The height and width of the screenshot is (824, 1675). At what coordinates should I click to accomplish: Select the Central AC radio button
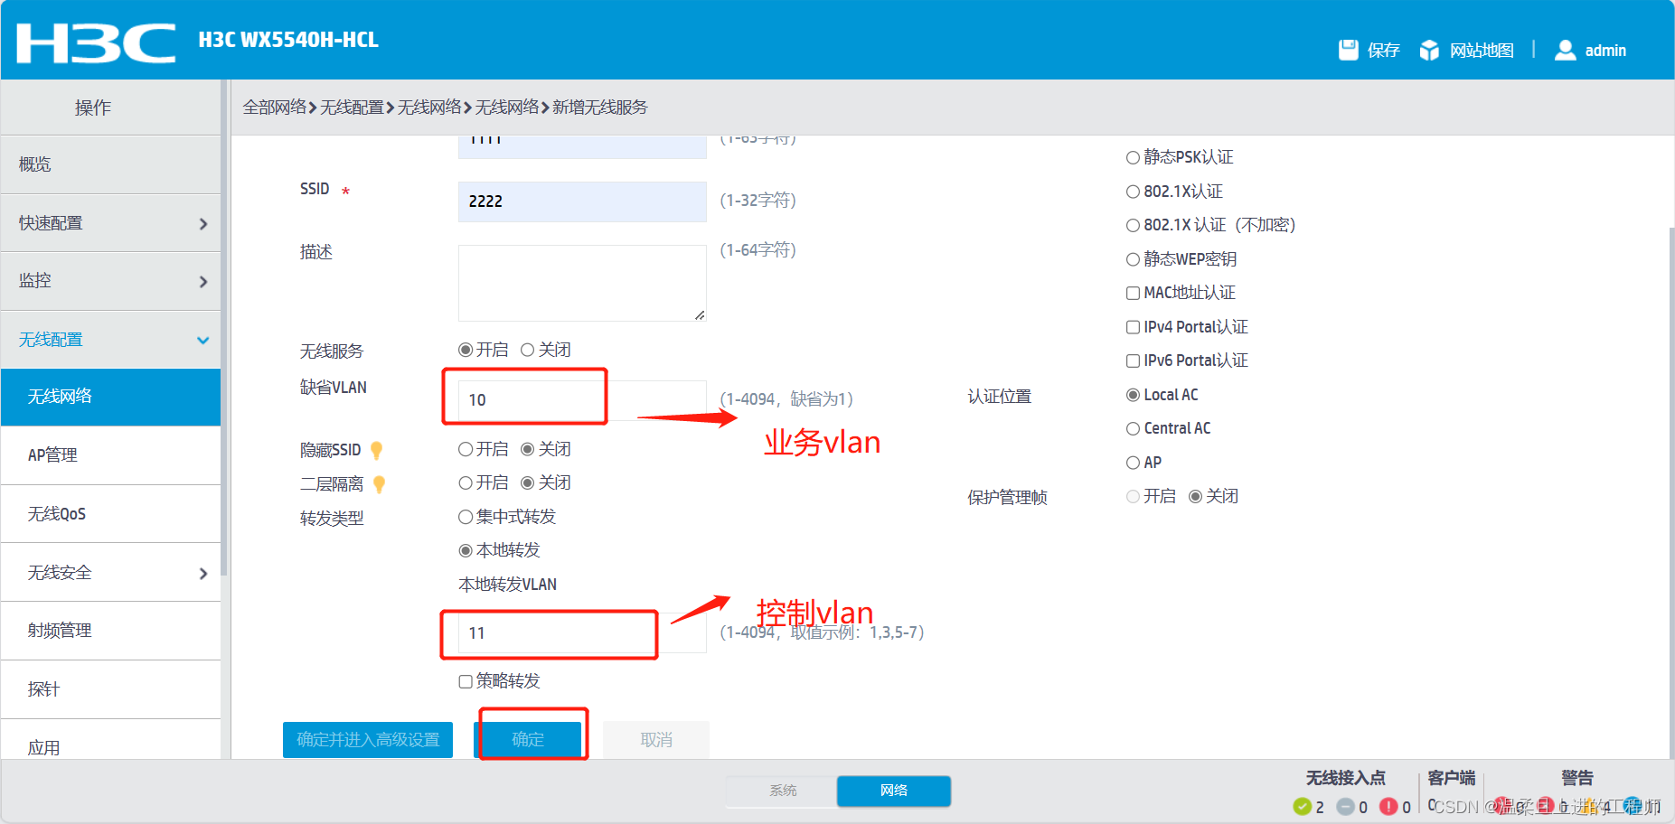pos(1133,428)
